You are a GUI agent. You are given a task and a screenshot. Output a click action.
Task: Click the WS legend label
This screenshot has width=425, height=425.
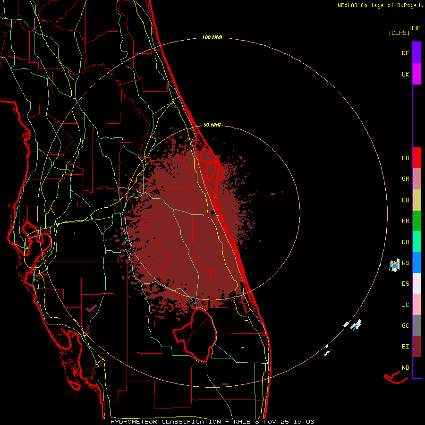405,263
